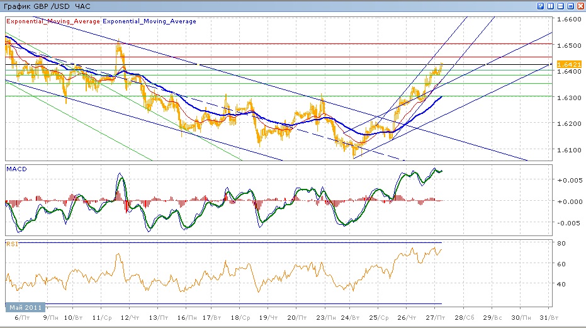The image size is (586, 328).
Task: Click the help question-mark icon in title bar
Action: click(x=541, y=6)
